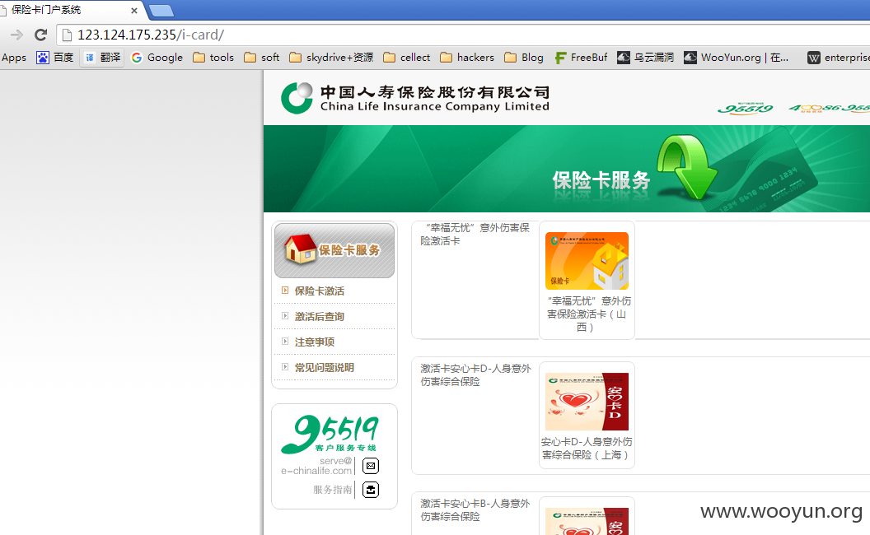Select the 保险卡门户系统 tab
Viewport: 870px width, 535px height.
tap(69, 10)
